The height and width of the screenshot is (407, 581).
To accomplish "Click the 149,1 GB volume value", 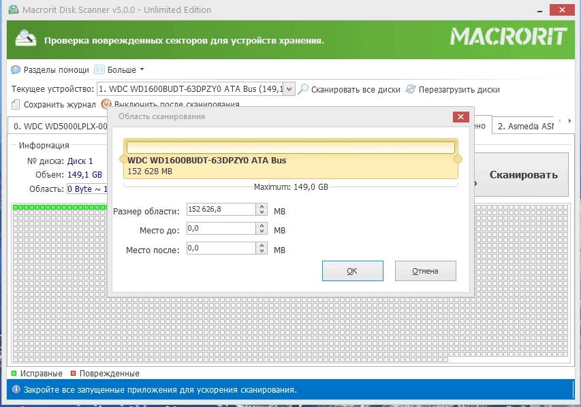I will (84, 175).
